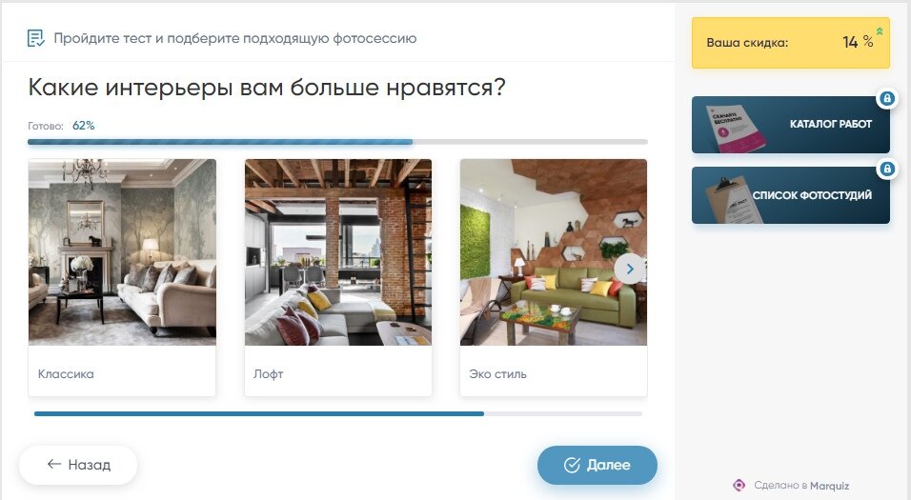Screen dimensions: 911x500
Task: Click the lock icon on Список фотостудий
Action: [886, 169]
